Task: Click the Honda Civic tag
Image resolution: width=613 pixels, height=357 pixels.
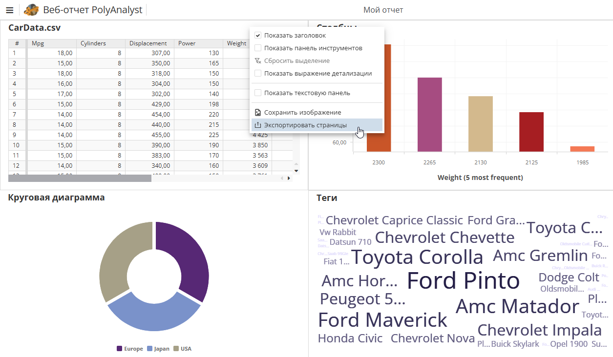Action: [x=350, y=338]
